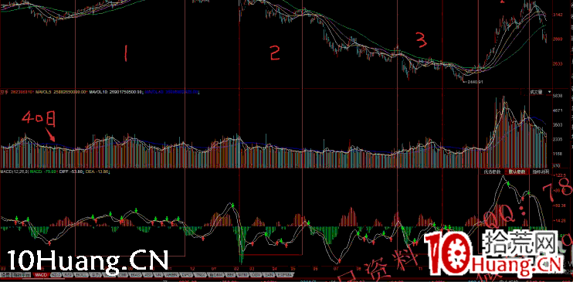This screenshot has width=573, height=282.
Task: Click the MACD(12,26,9) indicator label
Action: (x=14, y=172)
